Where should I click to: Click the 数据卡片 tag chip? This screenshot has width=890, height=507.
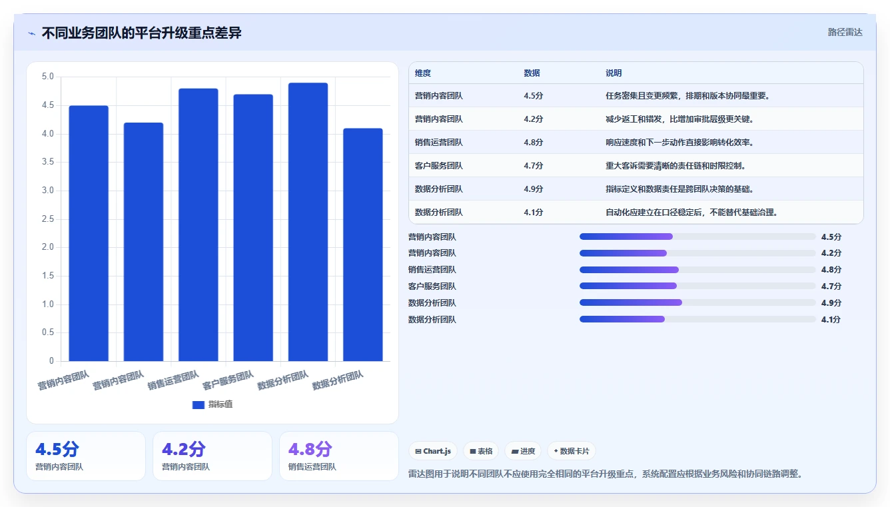tap(572, 451)
